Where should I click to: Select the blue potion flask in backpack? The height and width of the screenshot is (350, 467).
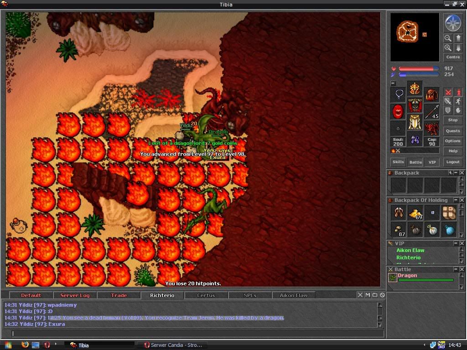coord(449,230)
